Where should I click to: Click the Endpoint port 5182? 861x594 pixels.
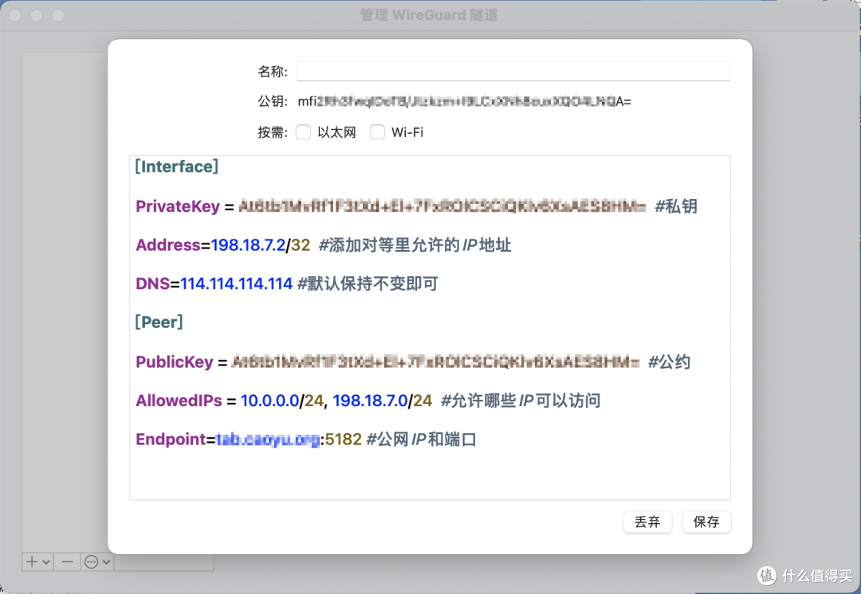(x=343, y=440)
